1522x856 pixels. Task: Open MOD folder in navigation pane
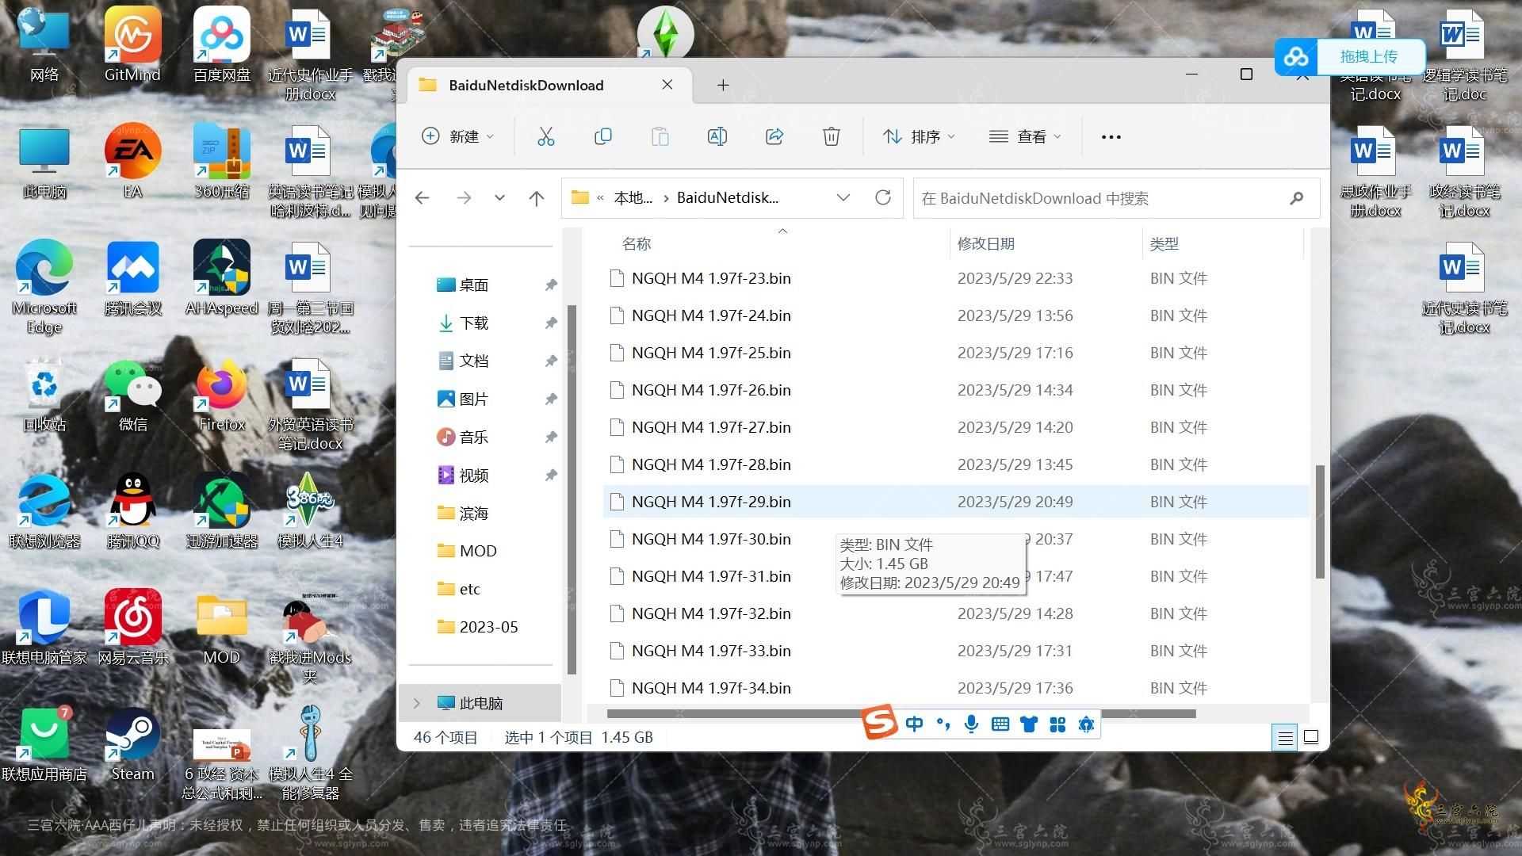(x=478, y=551)
